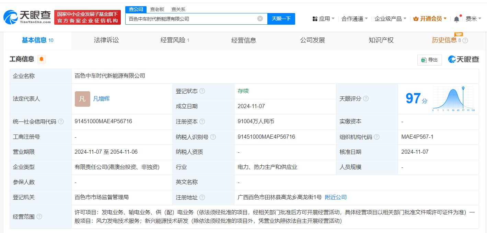
Task: Click help icon next to 统一社会信用代码
Action: (61, 122)
